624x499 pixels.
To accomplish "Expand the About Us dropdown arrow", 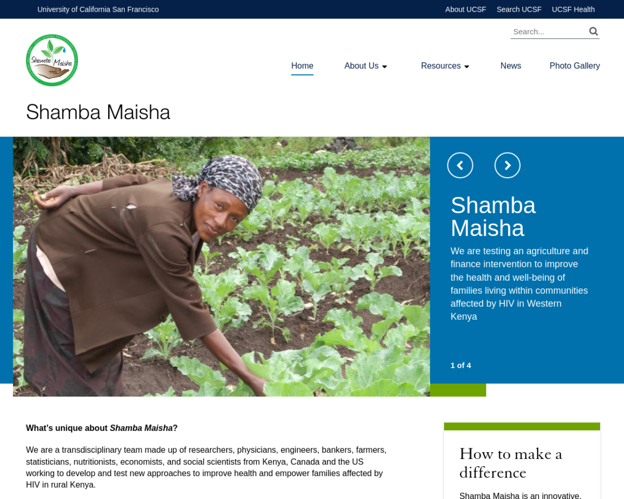I will (385, 67).
